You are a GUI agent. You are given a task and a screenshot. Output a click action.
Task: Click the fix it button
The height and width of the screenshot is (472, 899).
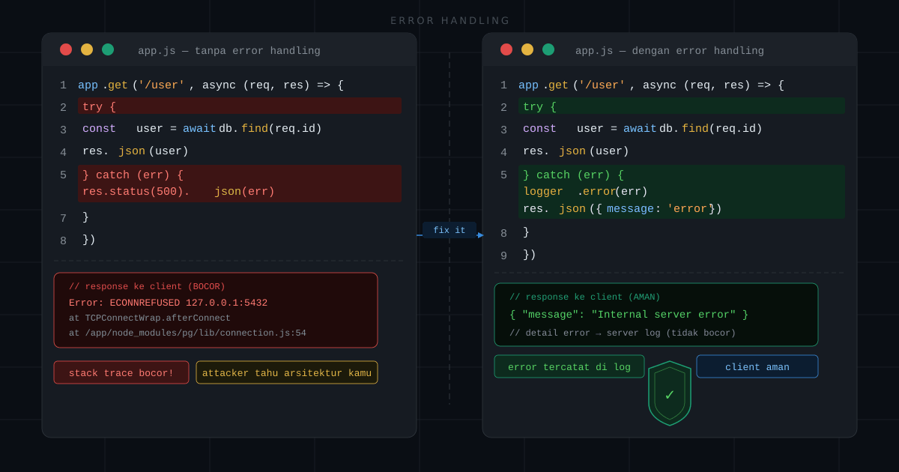pos(449,229)
